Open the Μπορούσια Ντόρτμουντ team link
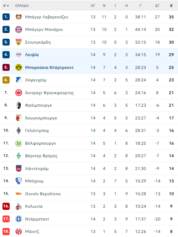 (49, 67)
